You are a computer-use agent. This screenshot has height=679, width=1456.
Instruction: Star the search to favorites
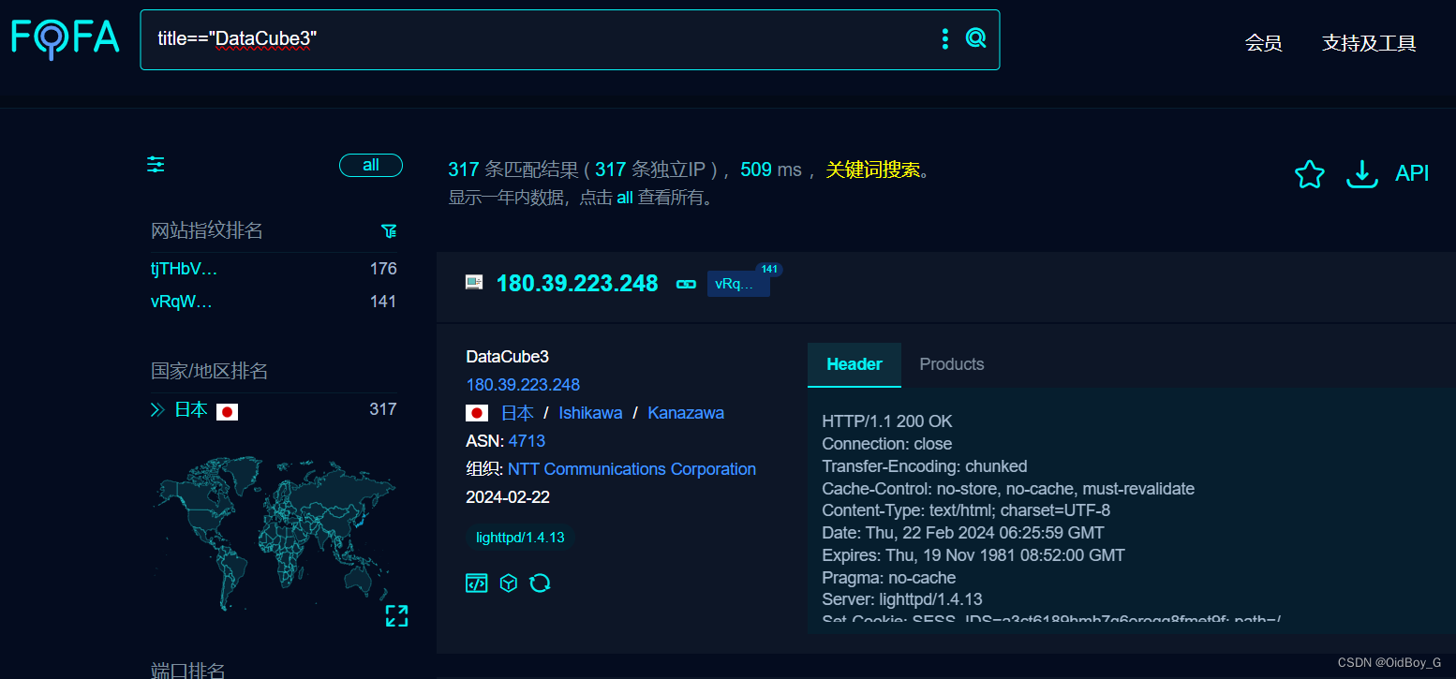pyautogui.click(x=1309, y=174)
